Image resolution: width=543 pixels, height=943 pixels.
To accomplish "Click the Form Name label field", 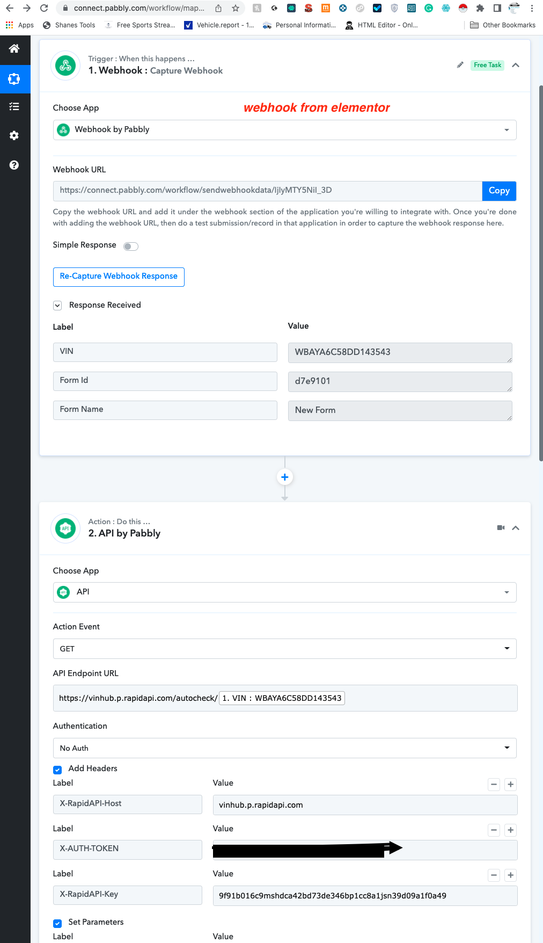I will click(165, 410).
